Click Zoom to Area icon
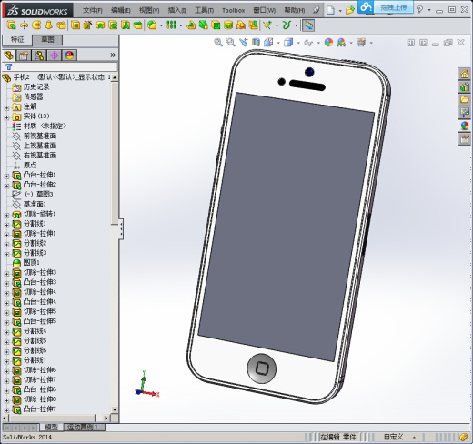 [x=231, y=43]
